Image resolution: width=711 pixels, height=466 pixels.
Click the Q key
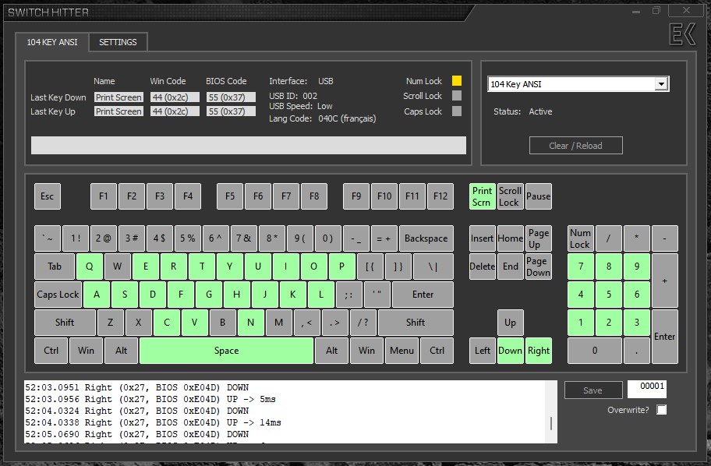pos(90,267)
